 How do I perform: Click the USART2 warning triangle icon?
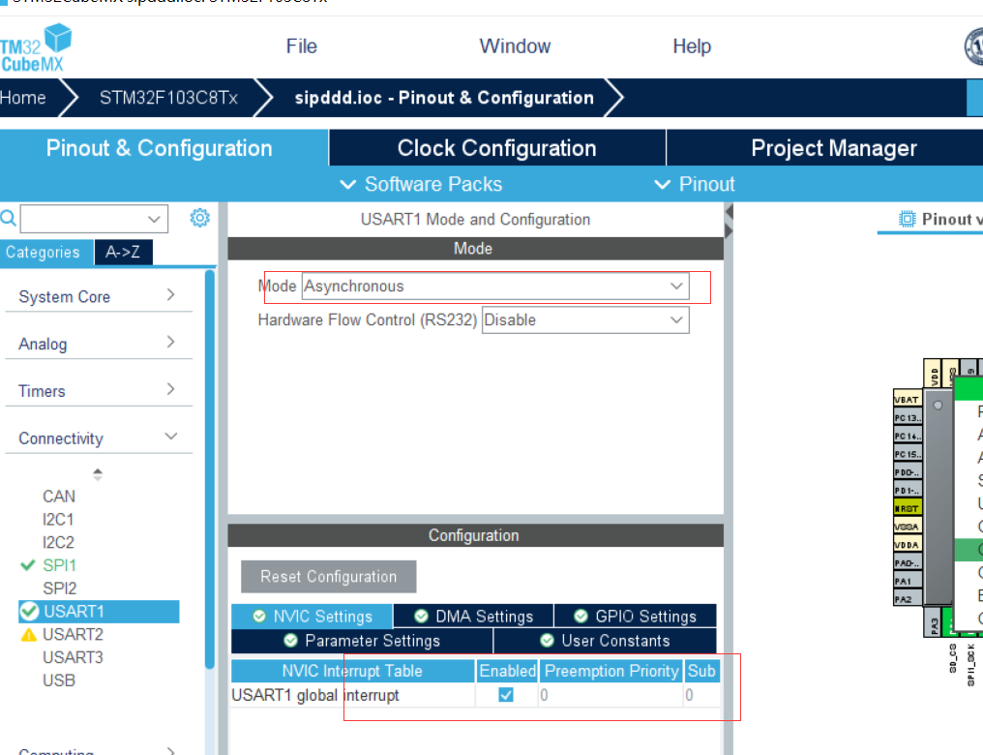pyautogui.click(x=28, y=635)
